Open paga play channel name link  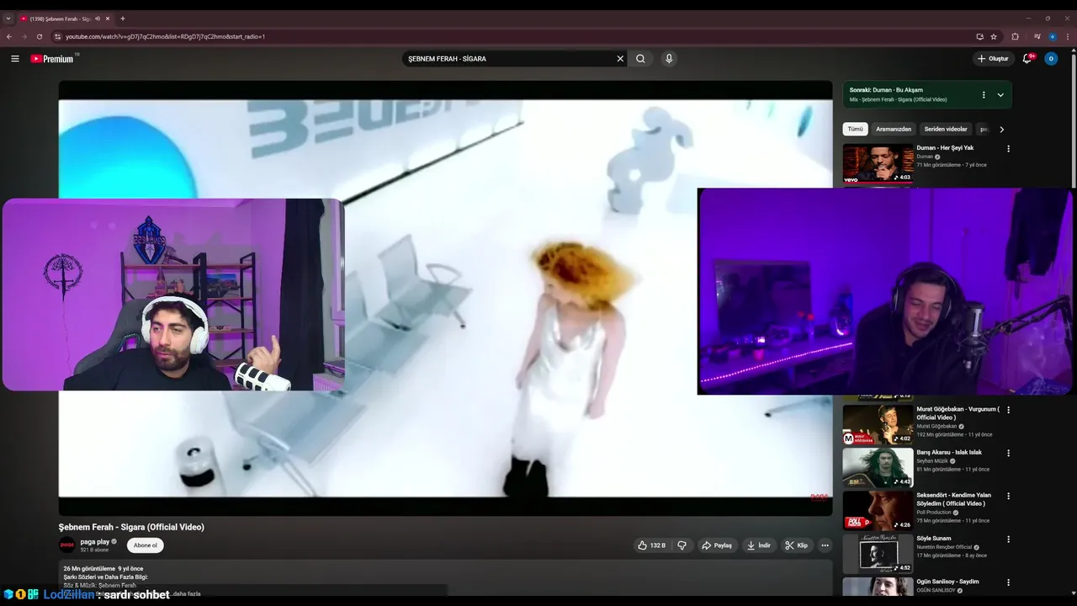tap(95, 542)
